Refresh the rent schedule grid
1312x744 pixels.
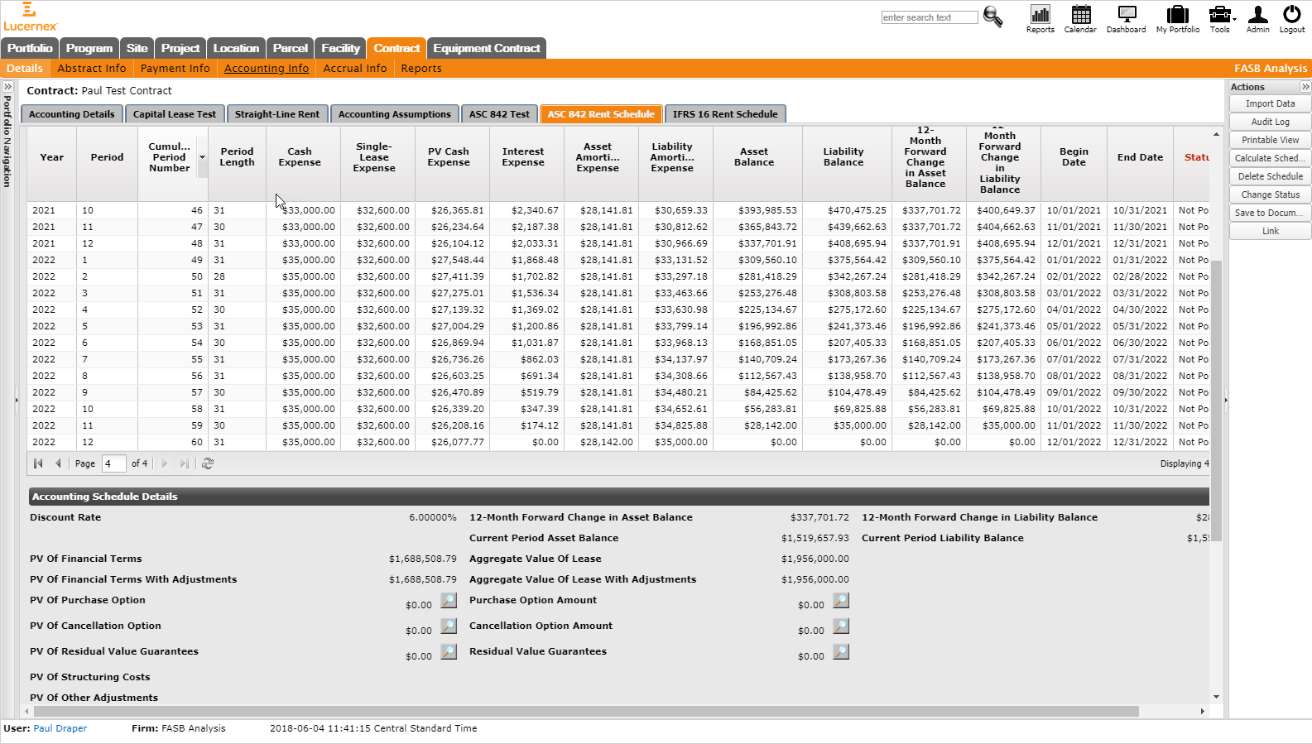coord(208,463)
